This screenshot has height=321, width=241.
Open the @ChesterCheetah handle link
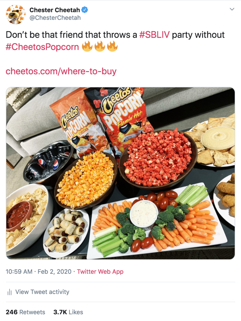click(55, 18)
